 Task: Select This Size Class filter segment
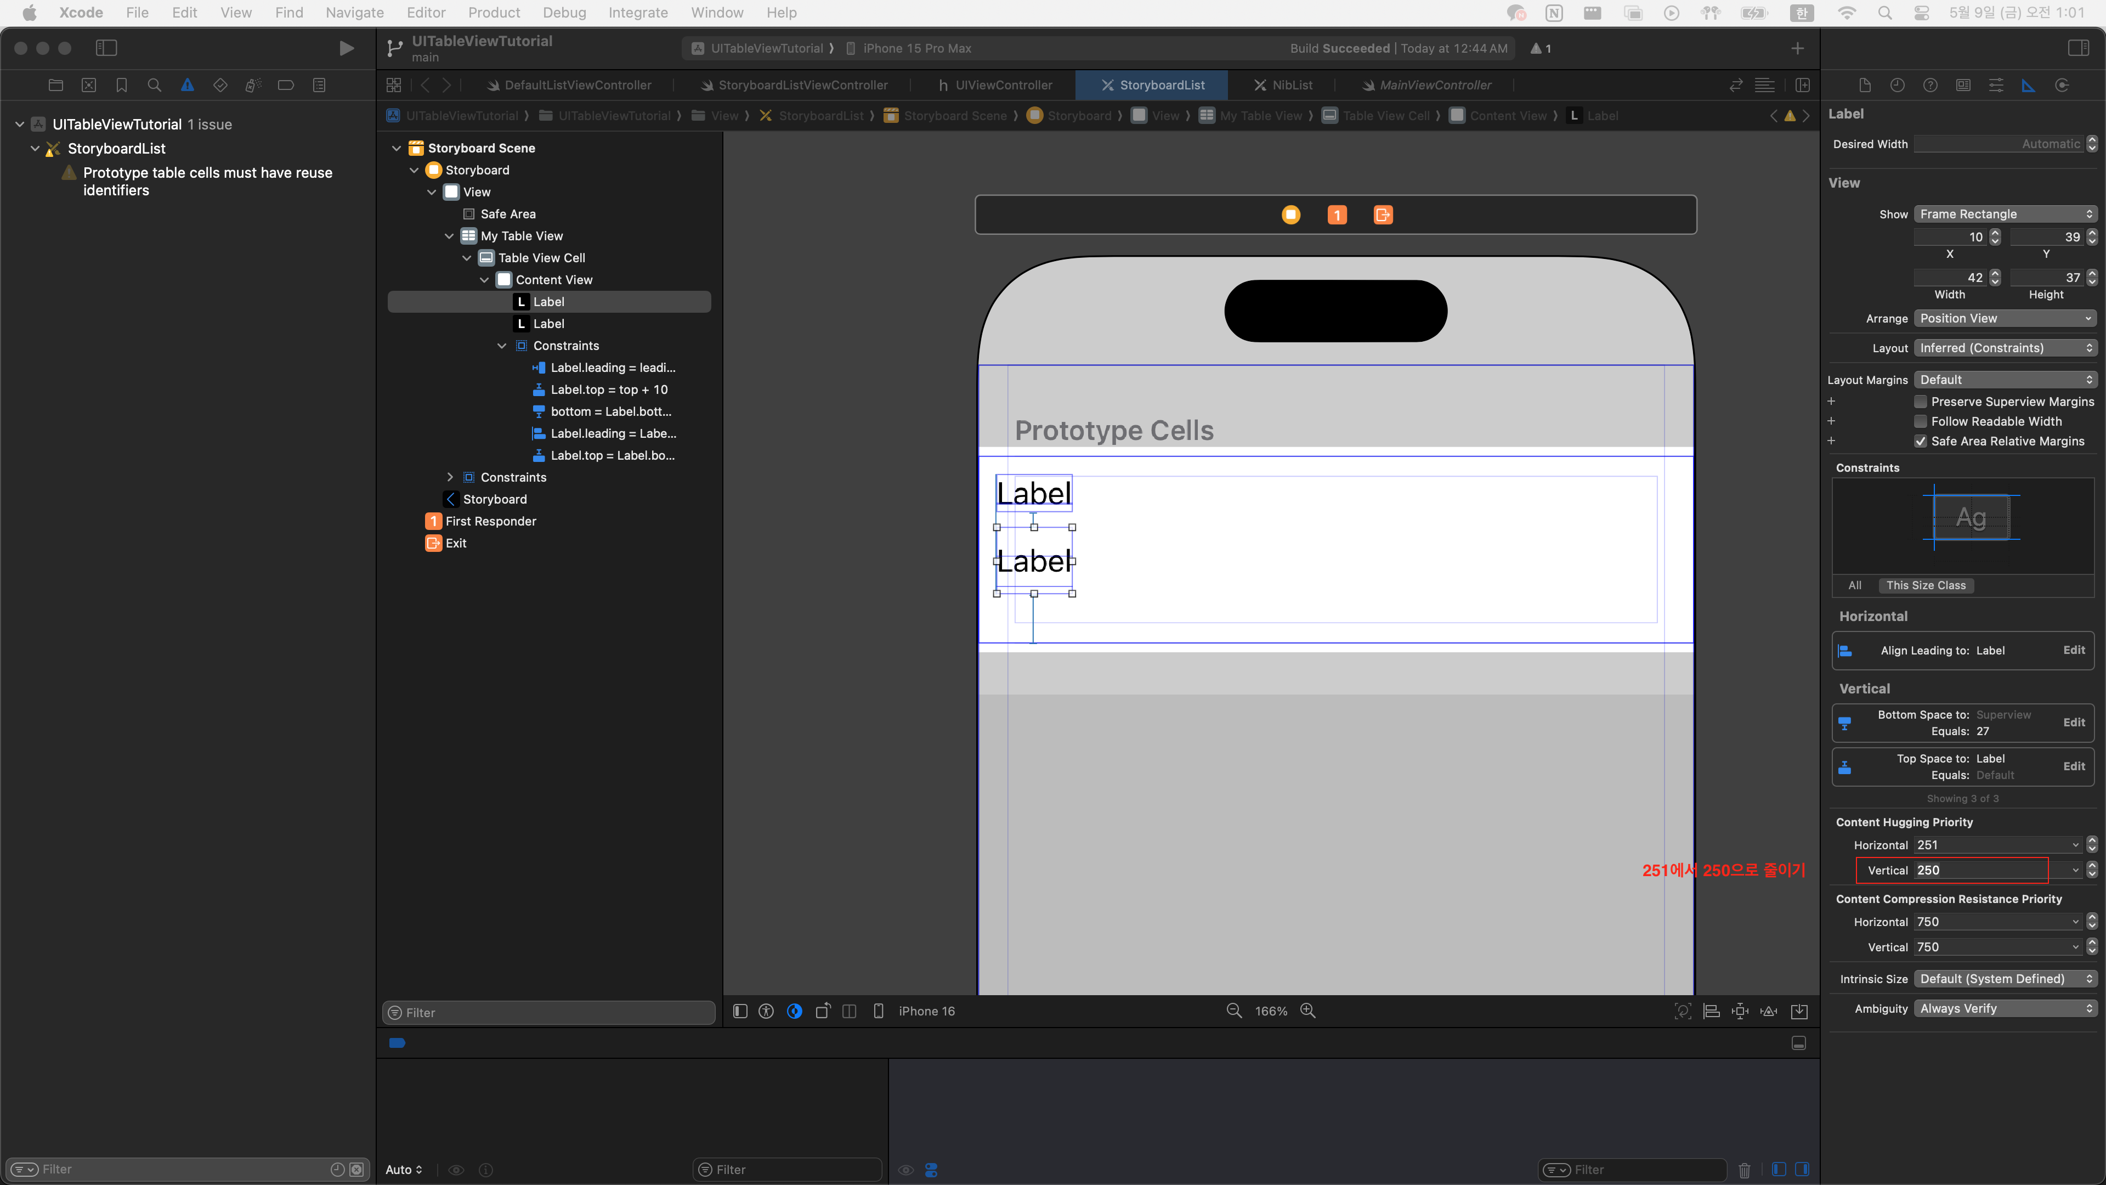[1926, 585]
